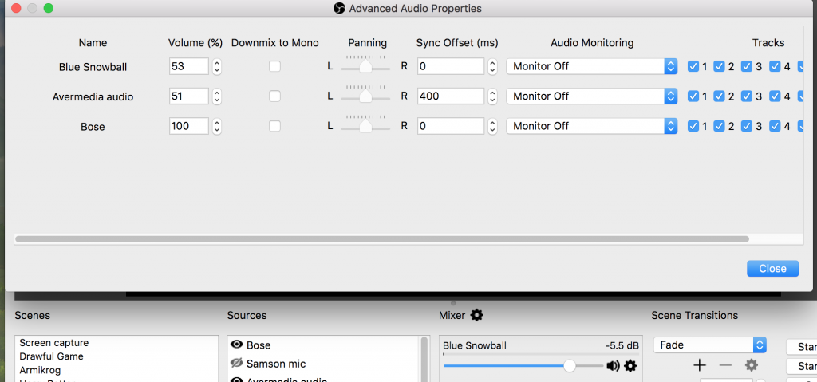
Task: Click the Avermedia audio name label
Action: (93, 97)
